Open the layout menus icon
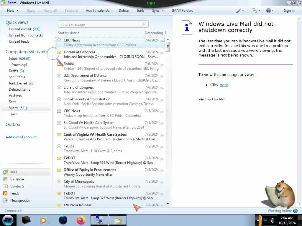302x226 pixels. point(255,11)
